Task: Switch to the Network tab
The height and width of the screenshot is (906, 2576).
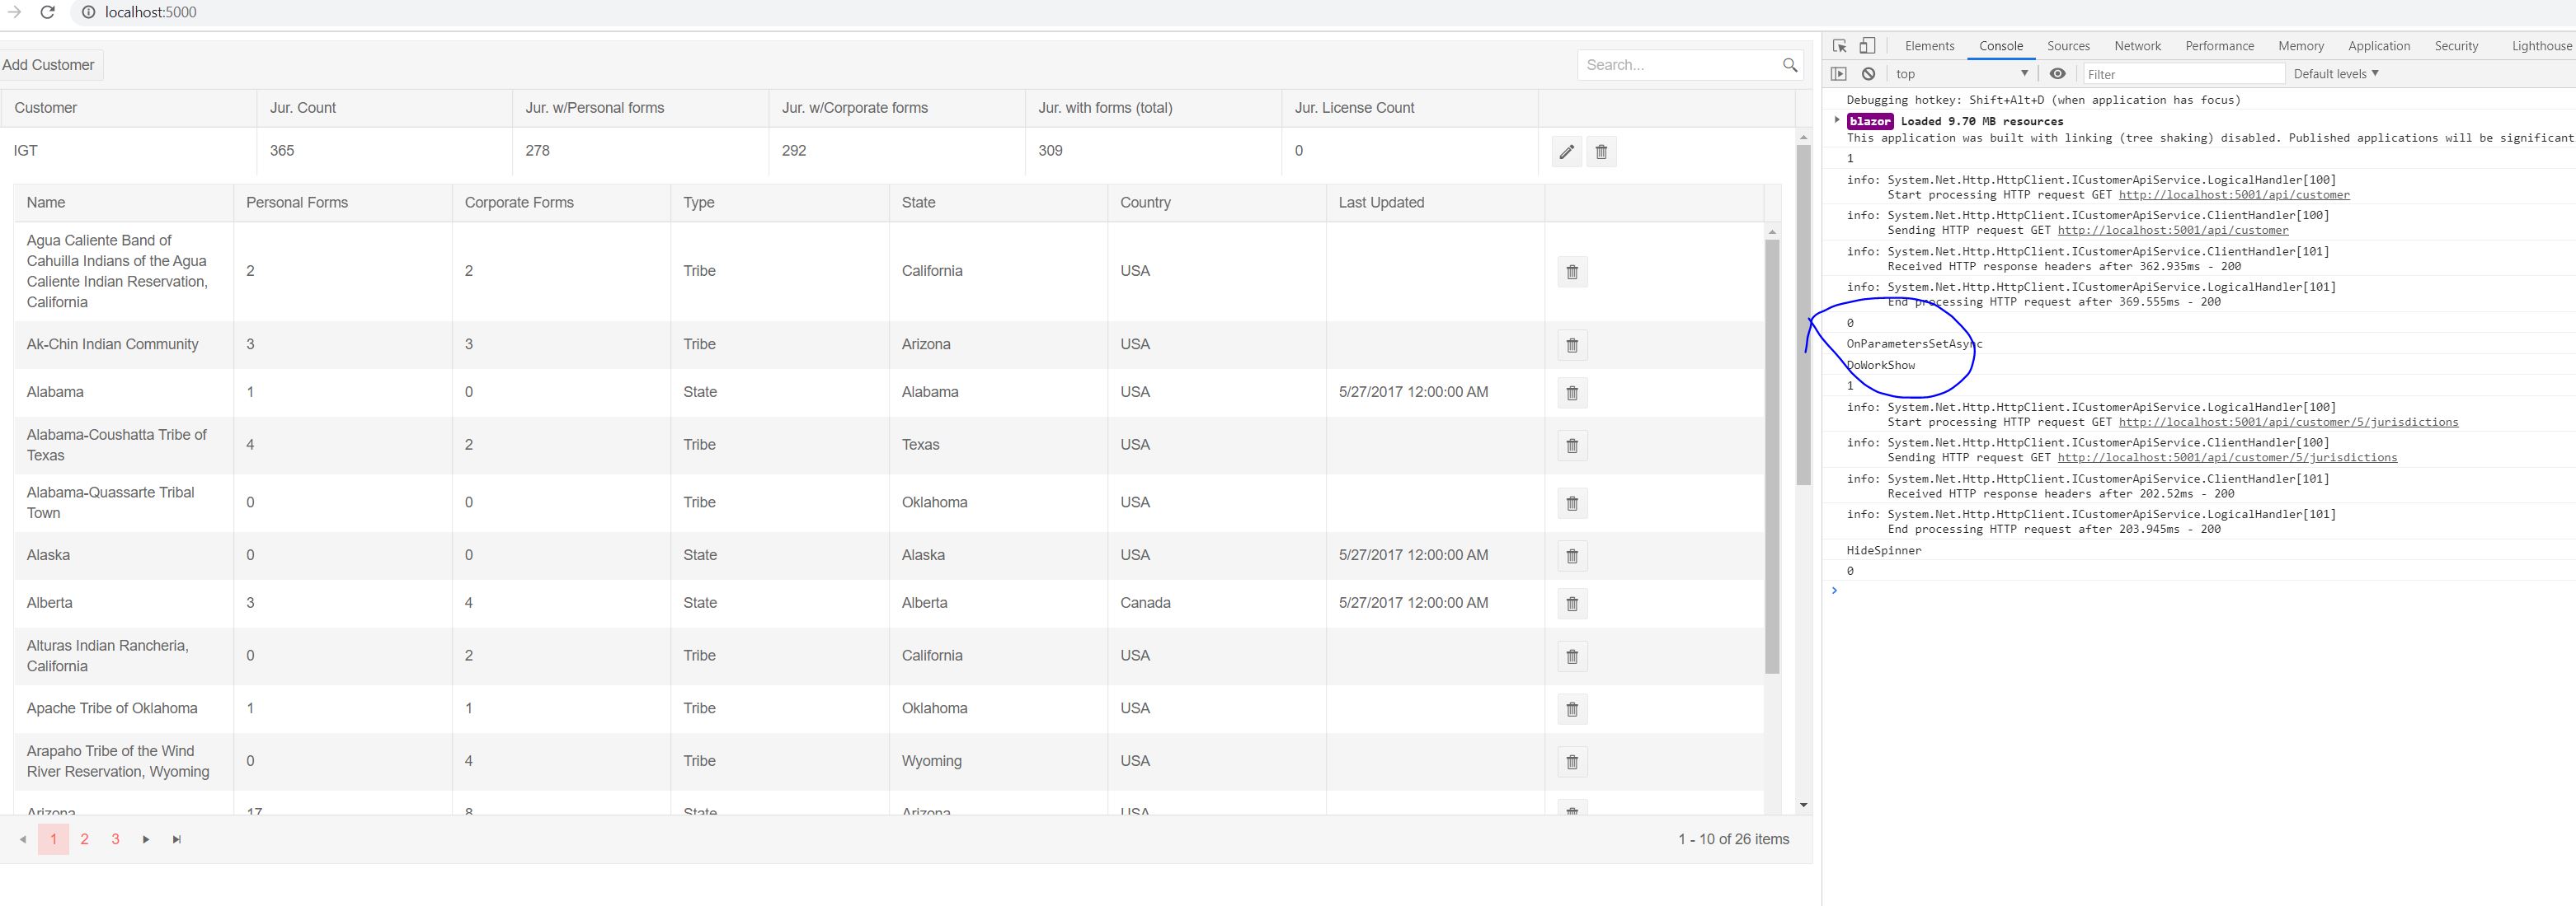Action: [2137, 46]
